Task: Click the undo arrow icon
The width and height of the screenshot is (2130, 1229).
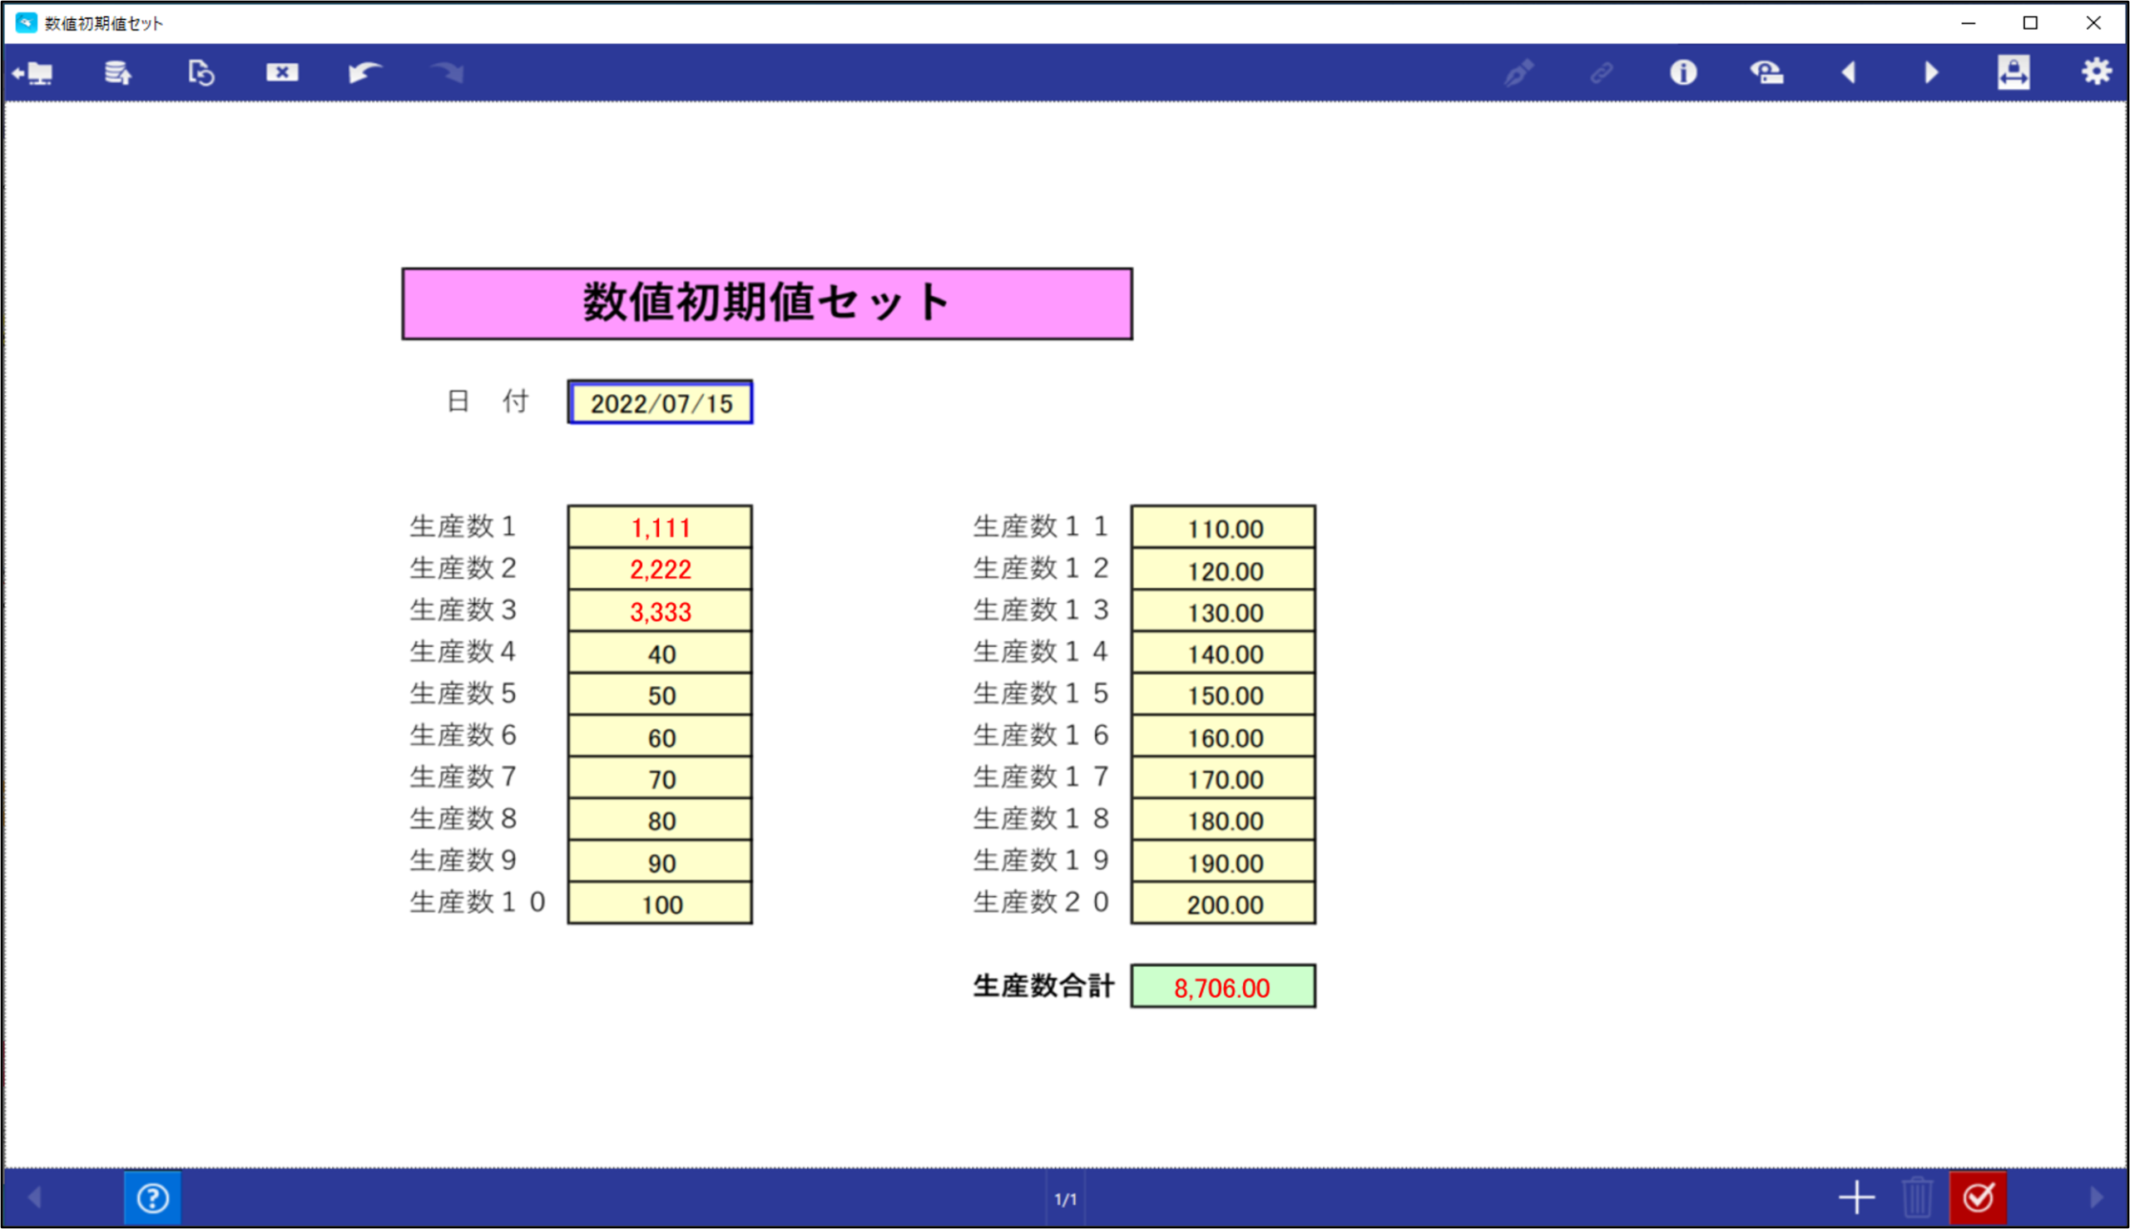Action: [x=365, y=72]
